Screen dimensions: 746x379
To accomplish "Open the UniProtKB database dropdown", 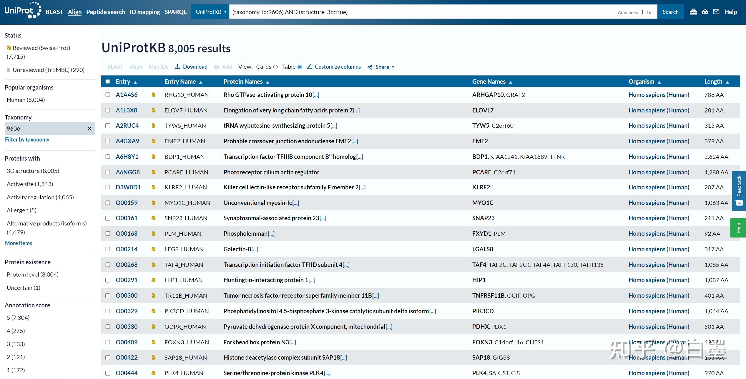I will [210, 12].
